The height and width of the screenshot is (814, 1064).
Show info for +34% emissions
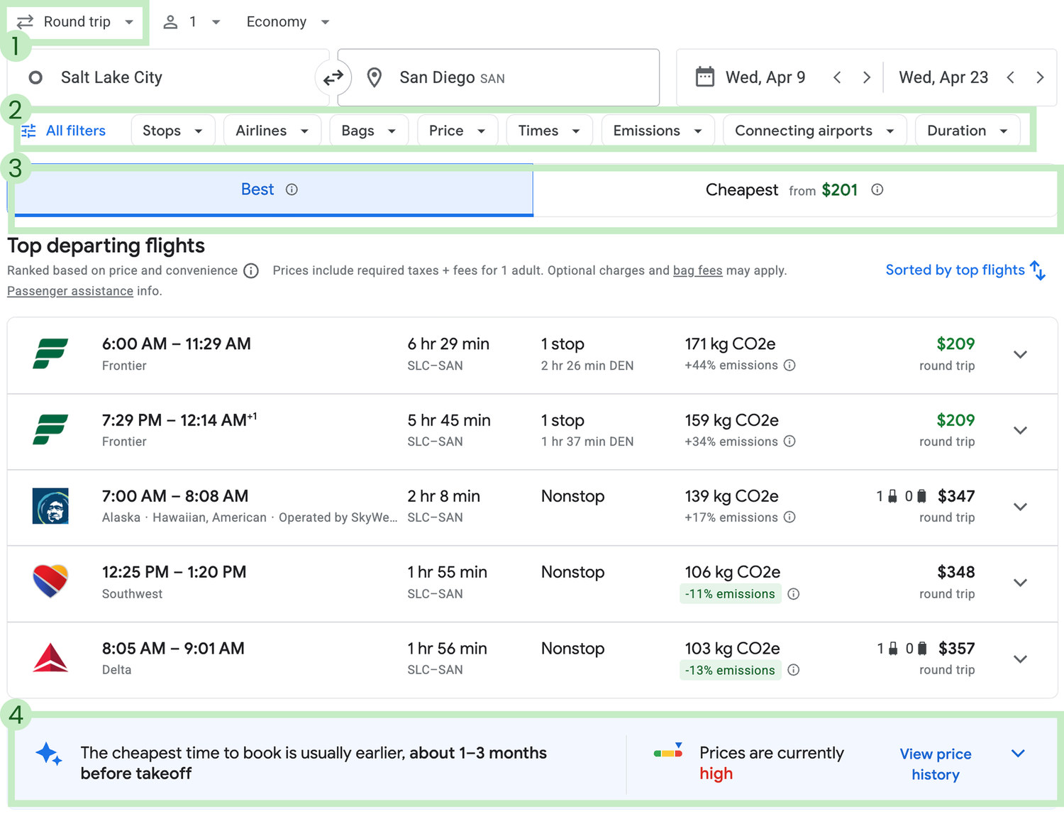click(789, 441)
